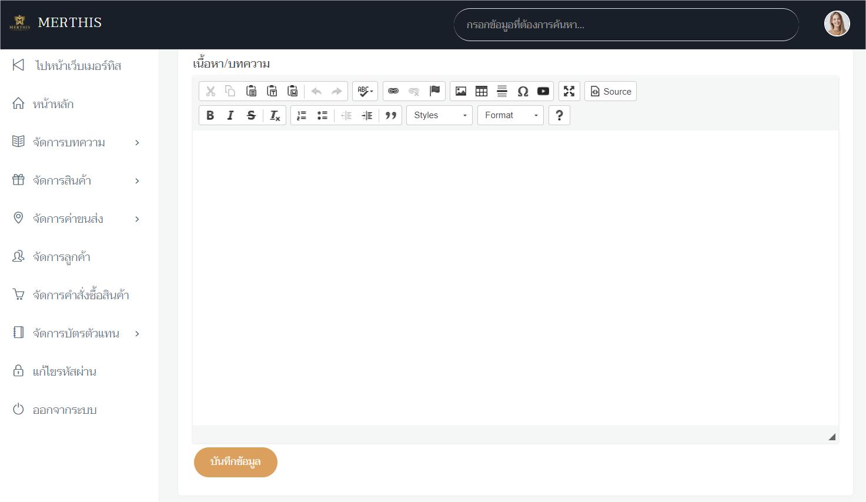
Task: Click the Bold formatting icon
Action: 210,115
